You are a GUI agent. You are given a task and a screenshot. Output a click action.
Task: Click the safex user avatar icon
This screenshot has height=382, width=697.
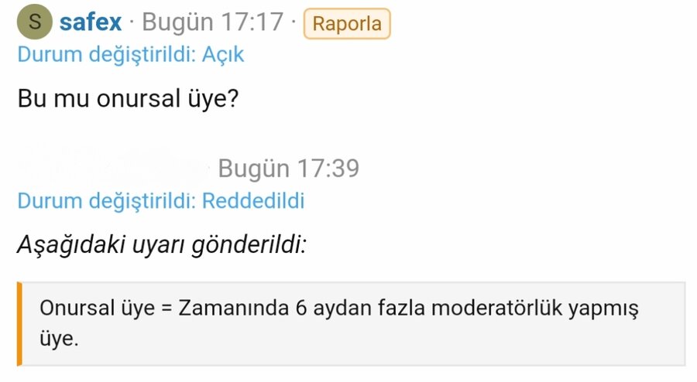click(34, 22)
